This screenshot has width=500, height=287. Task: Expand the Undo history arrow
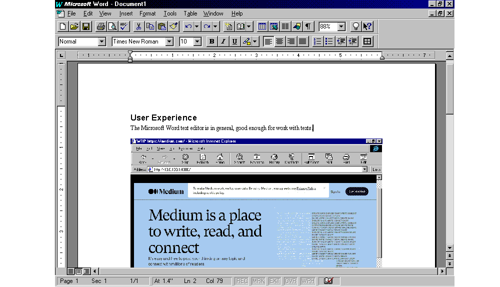[x=196, y=26]
